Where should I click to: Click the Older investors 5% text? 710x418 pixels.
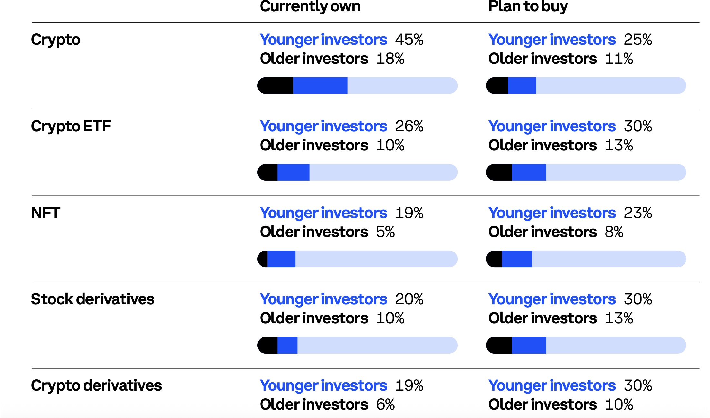click(327, 232)
